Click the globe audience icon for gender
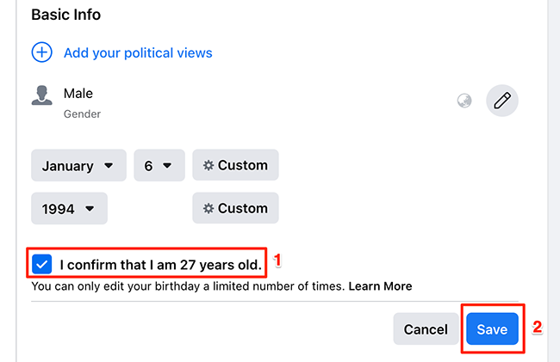560x362 pixels. tap(464, 101)
